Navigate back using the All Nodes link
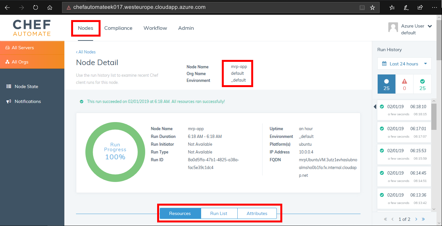This screenshot has width=442, height=226. (86, 52)
